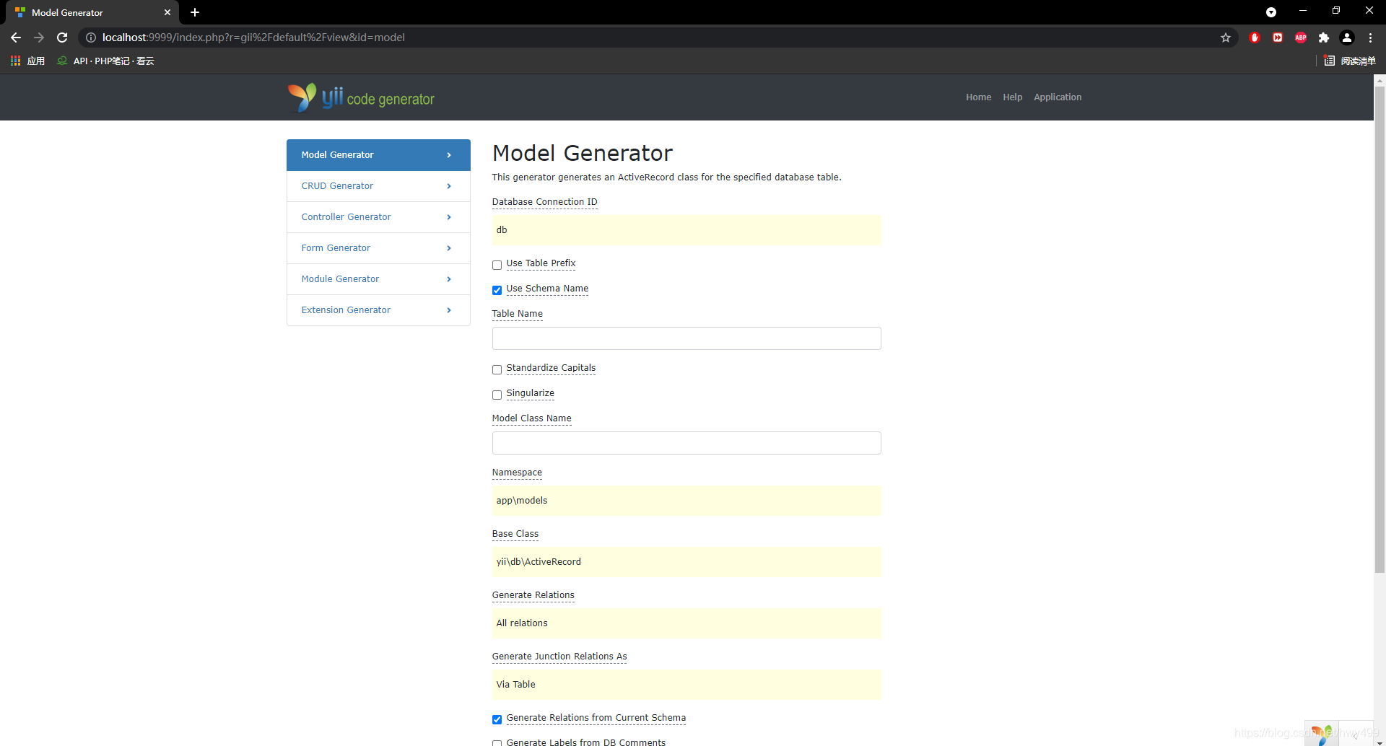Open Generate Relations dropdown
1386x746 pixels.
coord(687,623)
